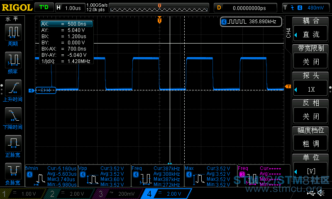This screenshot has width=332, height=199.
Task: Click the 幅度档位 menu label
Action: [x=310, y=130]
